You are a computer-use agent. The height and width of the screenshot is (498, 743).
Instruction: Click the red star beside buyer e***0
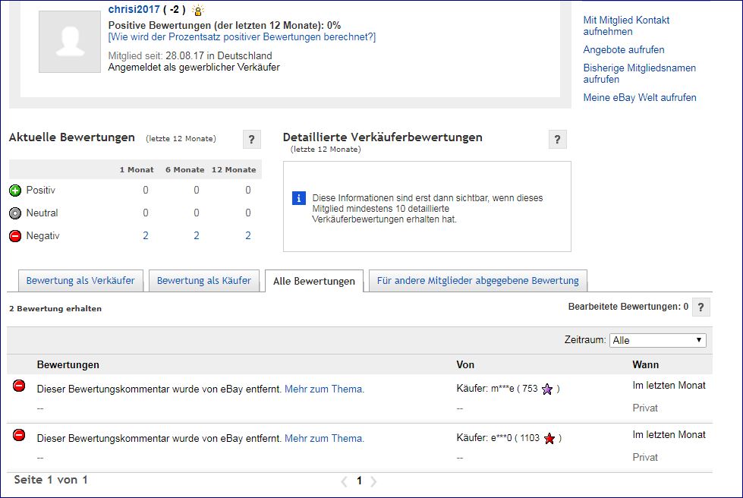click(x=549, y=439)
